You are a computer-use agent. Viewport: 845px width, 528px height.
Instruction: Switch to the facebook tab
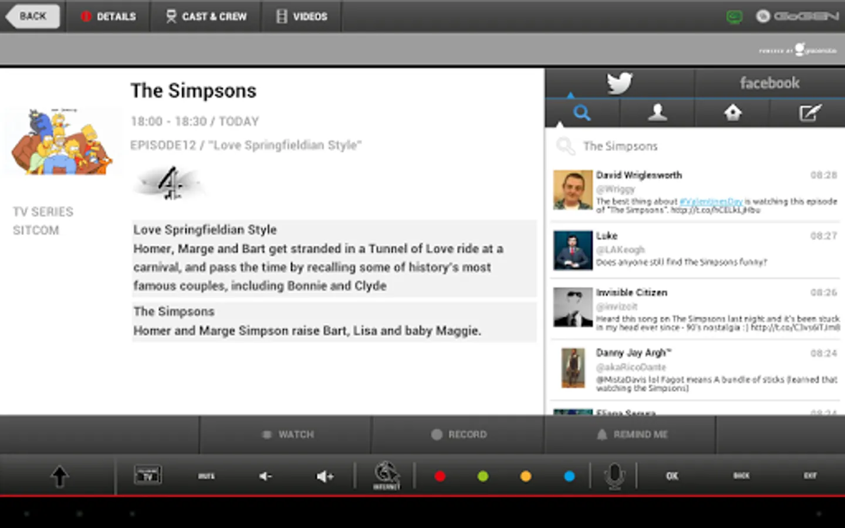pyautogui.click(x=769, y=83)
